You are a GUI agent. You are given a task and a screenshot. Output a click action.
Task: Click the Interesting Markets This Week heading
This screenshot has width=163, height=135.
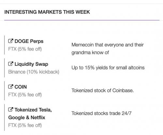coord(47,12)
